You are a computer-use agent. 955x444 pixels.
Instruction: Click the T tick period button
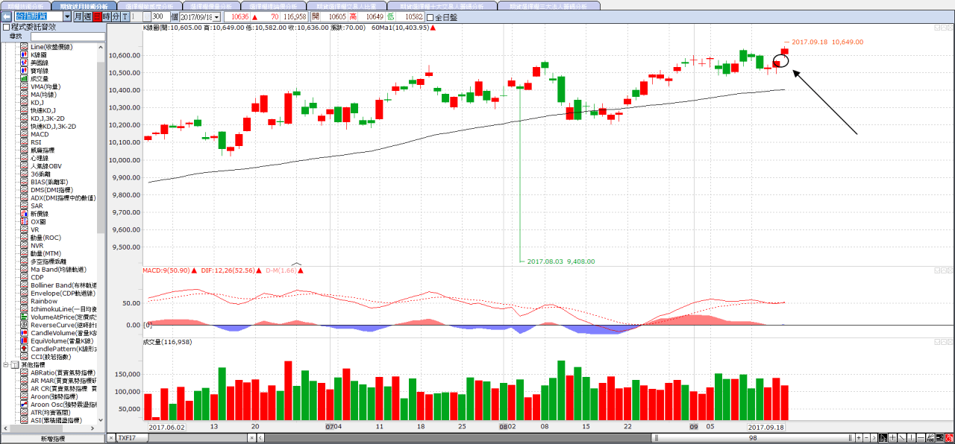point(125,16)
